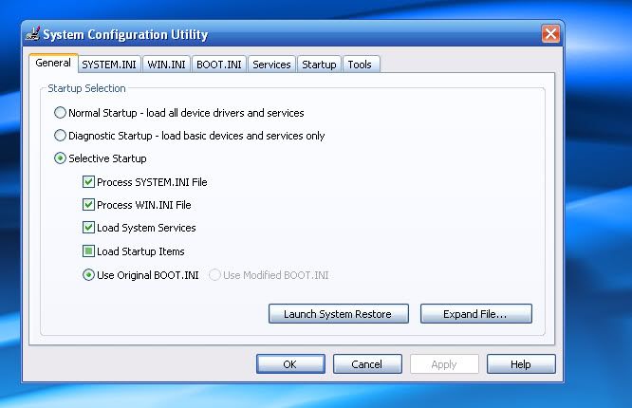This screenshot has width=632, height=408.
Task: Click the Expand File... button
Action: tap(476, 314)
